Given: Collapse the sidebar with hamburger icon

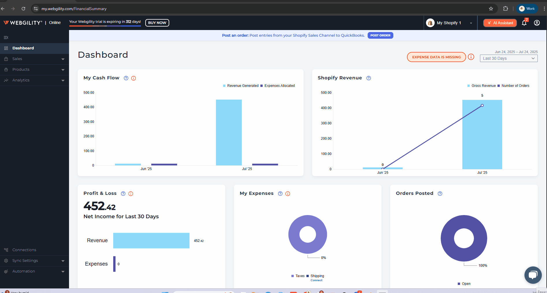Looking at the screenshot, I should 6,38.
